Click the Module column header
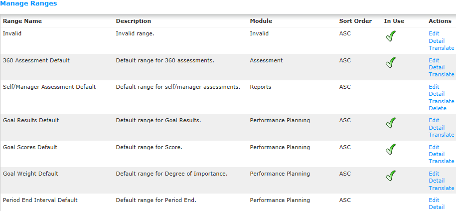 point(261,21)
